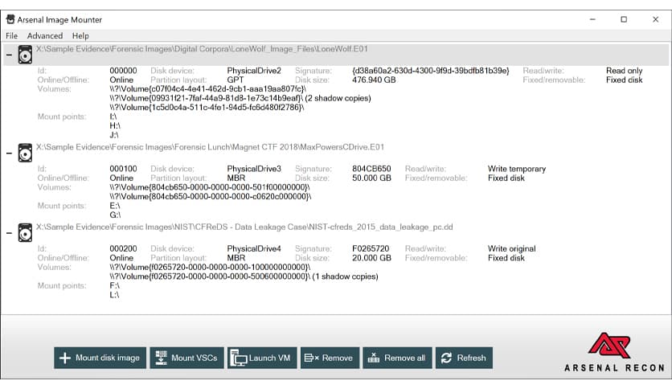Click the Volume{804cb650-...-c0620c000000} entry
The height and width of the screenshot is (389, 672).
point(211,197)
